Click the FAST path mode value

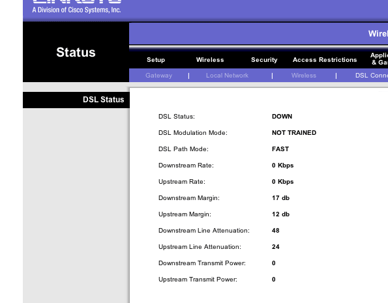[280, 149]
